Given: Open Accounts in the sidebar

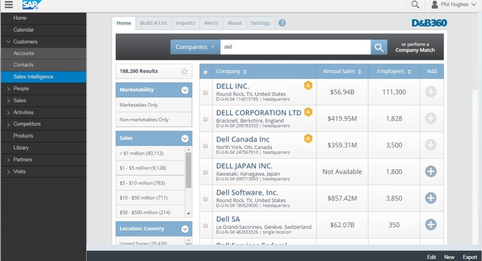Looking at the screenshot, I should [x=43, y=53].
